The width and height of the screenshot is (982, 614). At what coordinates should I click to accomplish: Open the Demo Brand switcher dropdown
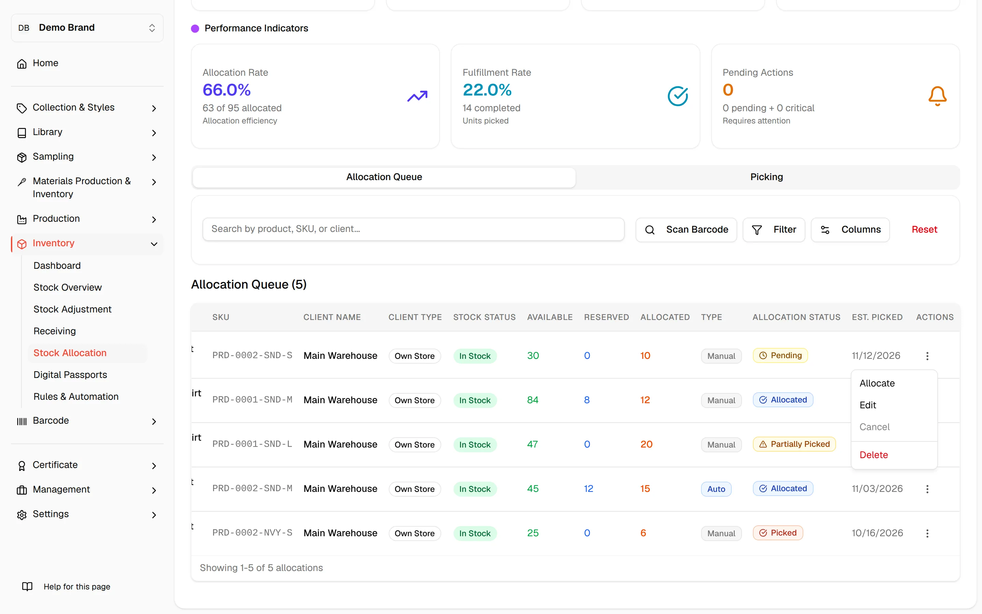point(87,28)
